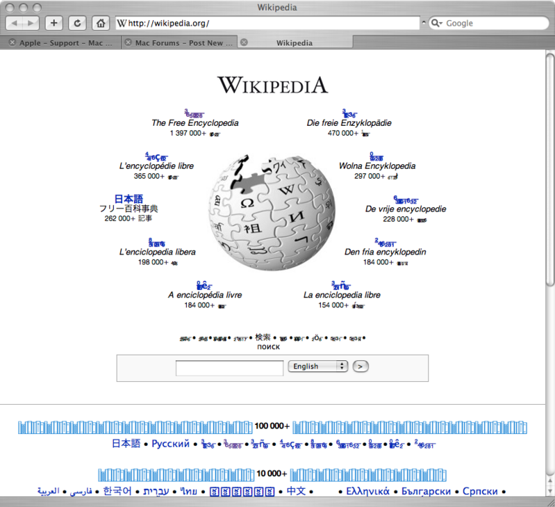This screenshot has height=507, width=555.
Task: Open the link above The Free Encyclopedia
Action: point(194,114)
